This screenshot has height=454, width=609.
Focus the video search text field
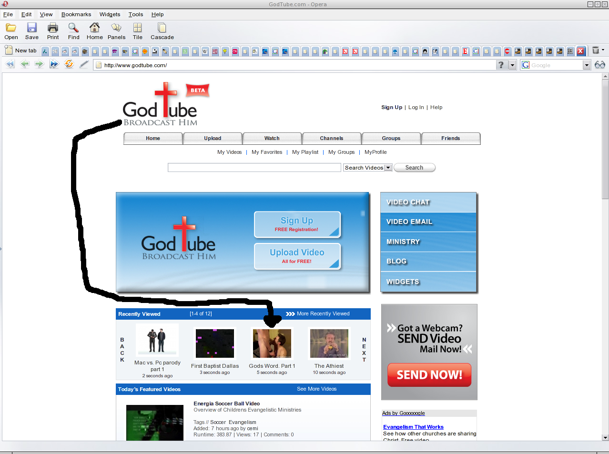254,168
